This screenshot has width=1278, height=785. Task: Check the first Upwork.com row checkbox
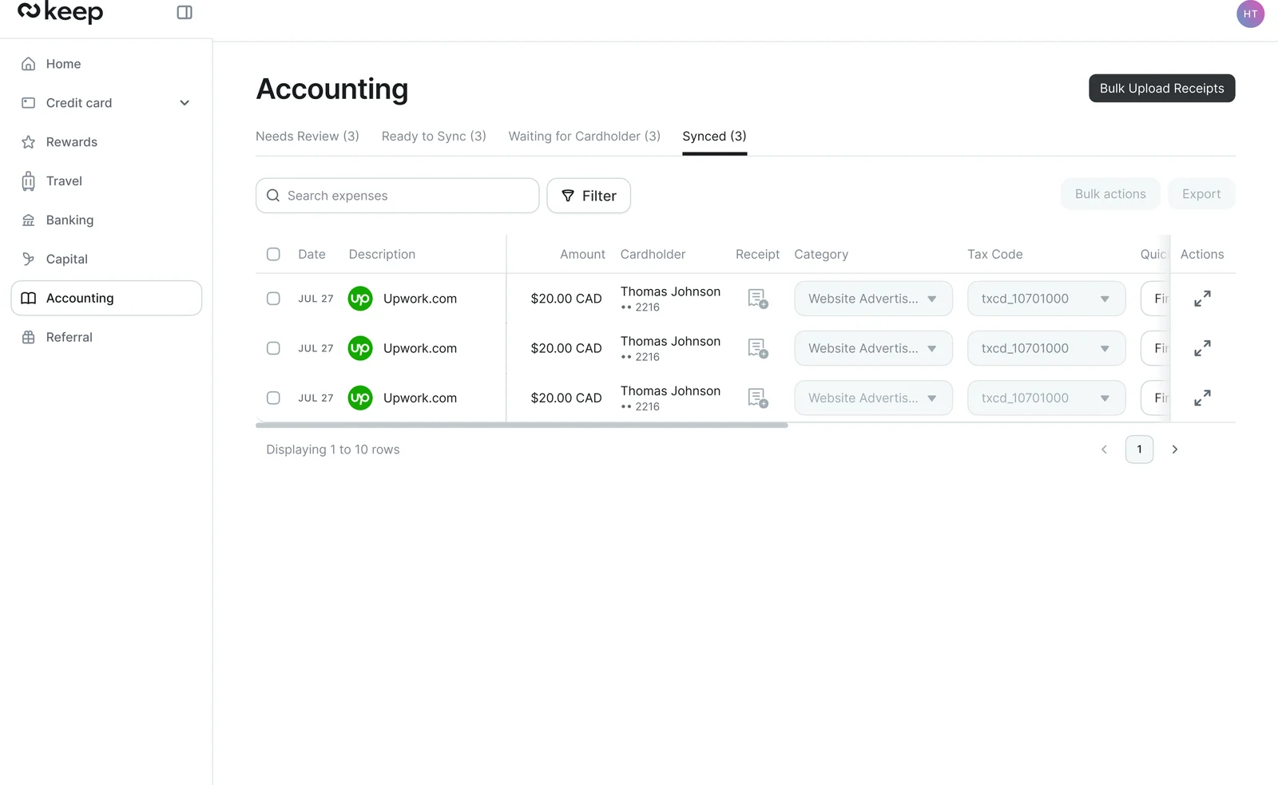tap(273, 299)
